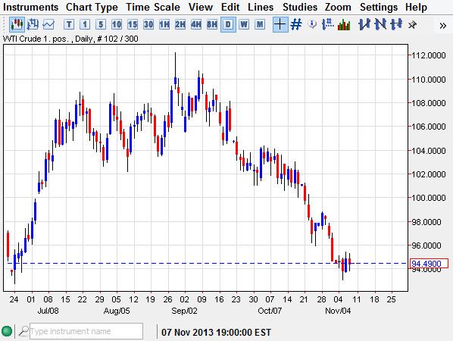Click the magnifying glass search icon

tap(23, 331)
